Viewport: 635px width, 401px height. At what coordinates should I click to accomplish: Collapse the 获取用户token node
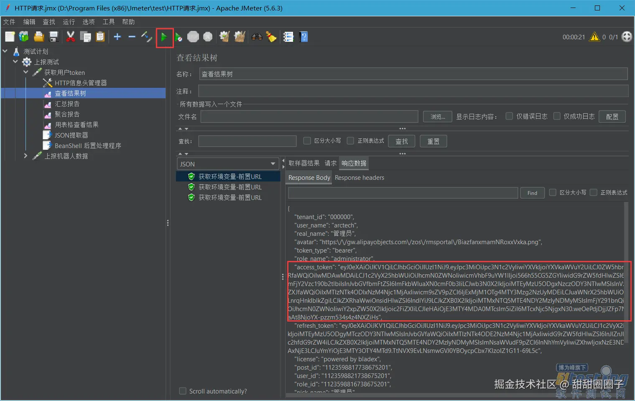(x=26, y=72)
